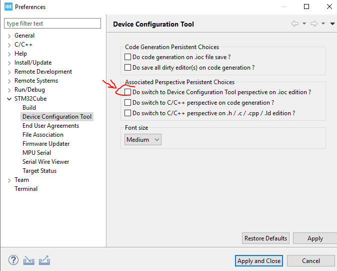Screen dimensions: 337x271
Task: Expand the Remote Systems node
Action: [x=9, y=81]
